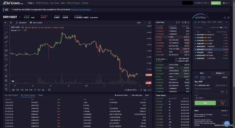
Task: Show favorite pairs star tab
Action: pos(195,22)
